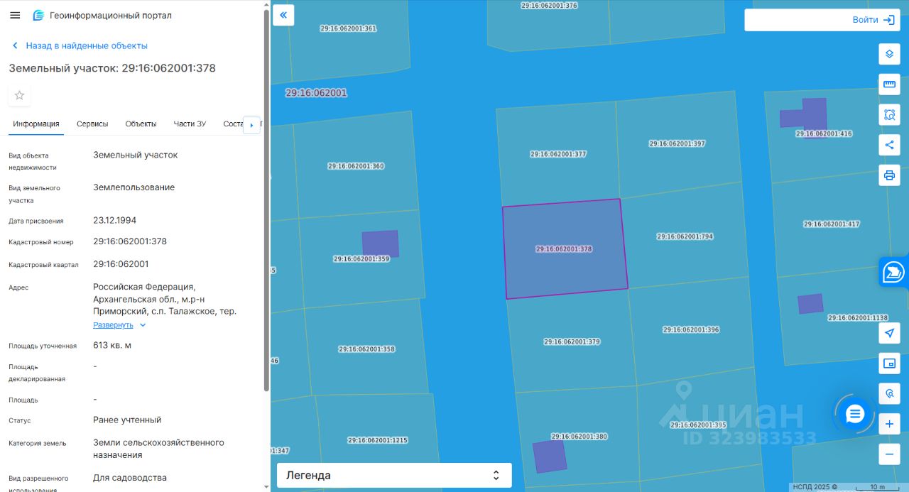Select parcel 29:16:062001:380 on map
Image resolution: width=909 pixels, height=492 pixels.
pos(579,437)
